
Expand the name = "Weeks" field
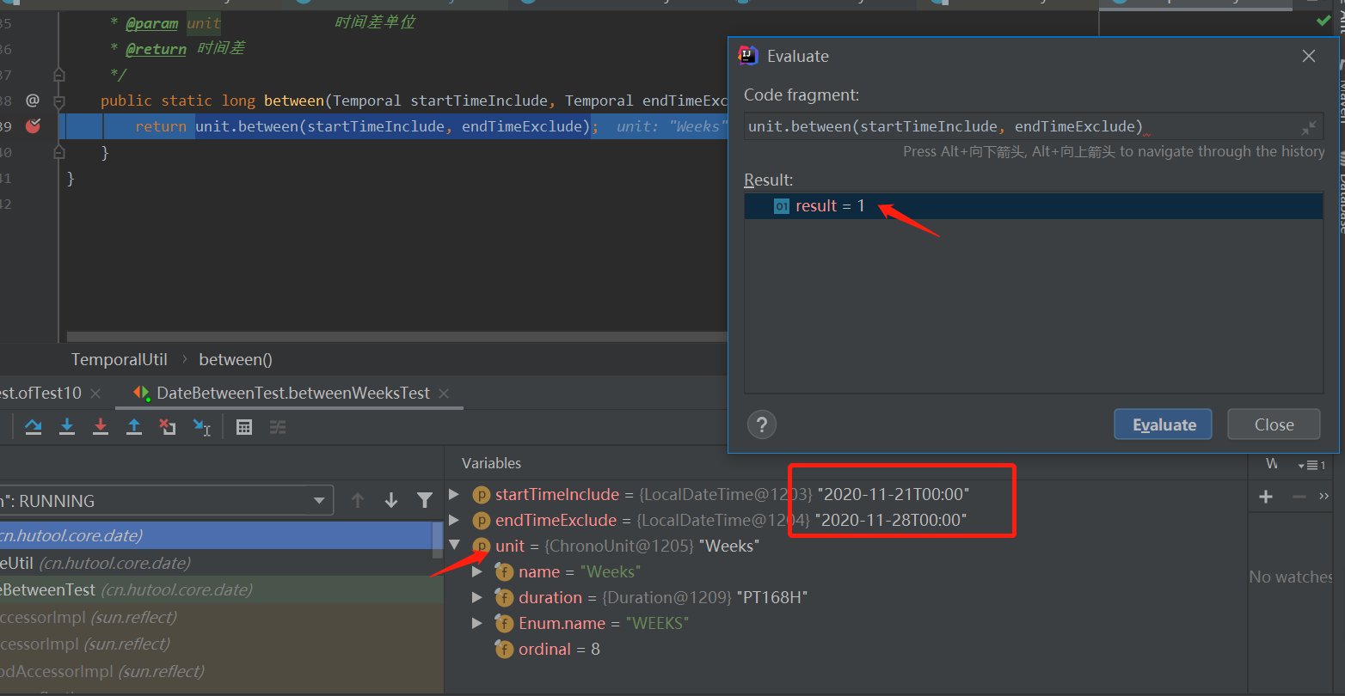[477, 571]
